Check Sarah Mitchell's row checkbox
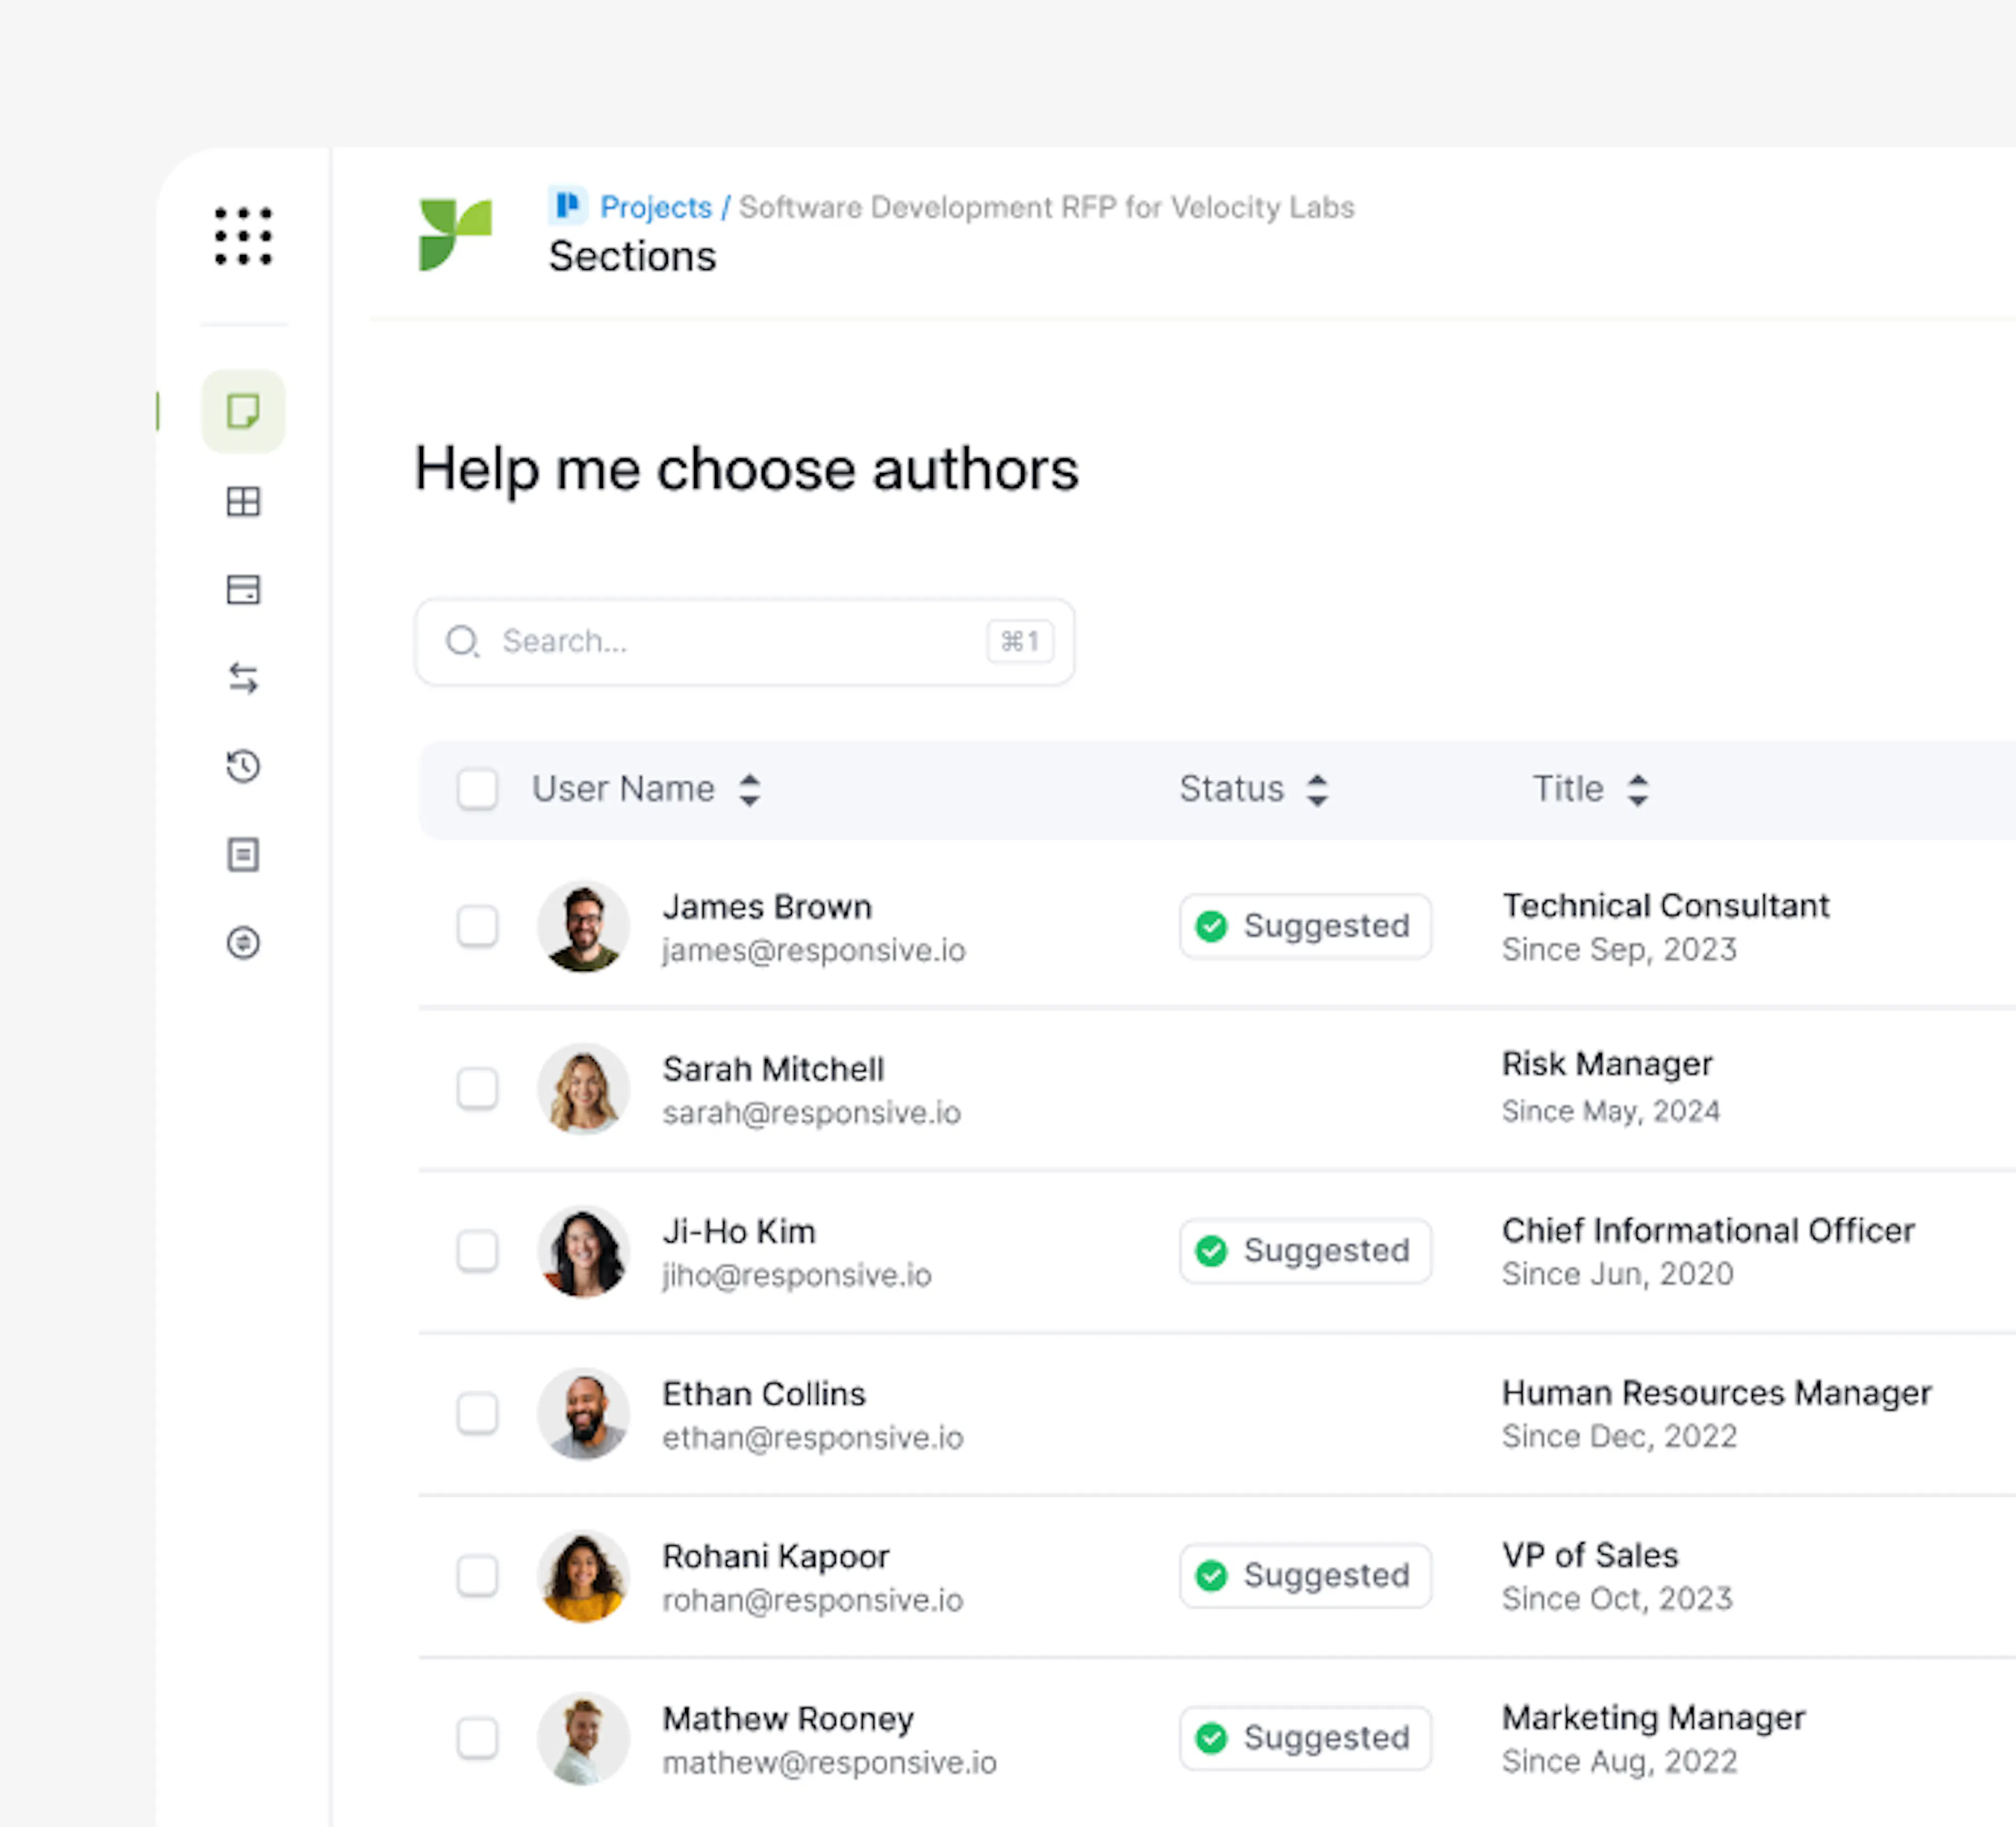2016x1827 pixels. point(478,1090)
